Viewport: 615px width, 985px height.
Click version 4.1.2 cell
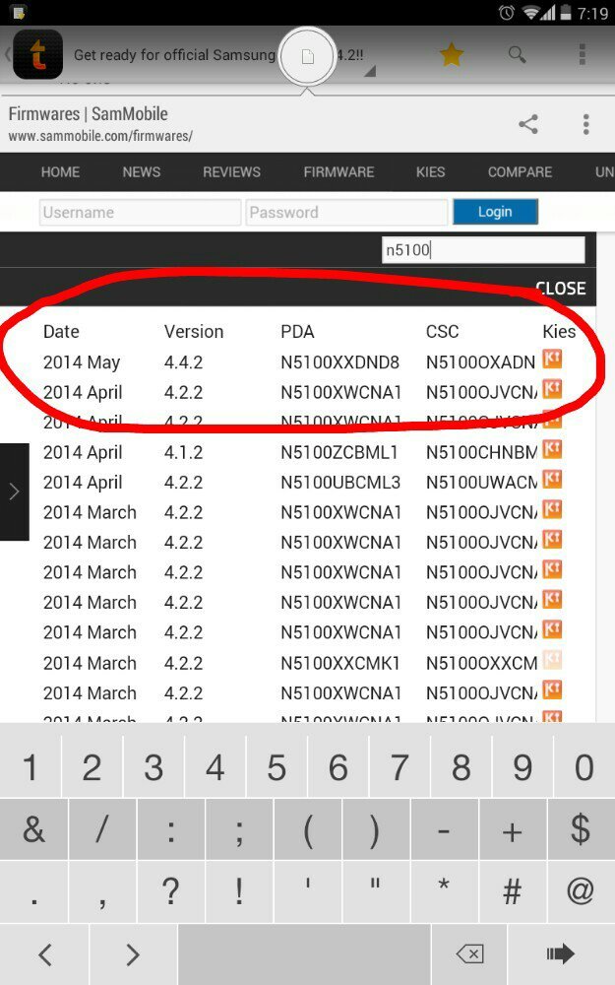coord(183,452)
